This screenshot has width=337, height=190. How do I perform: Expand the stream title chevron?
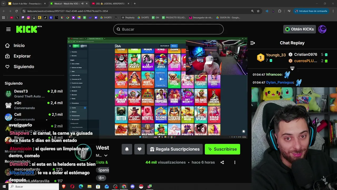pyautogui.click(x=106, y=156)
